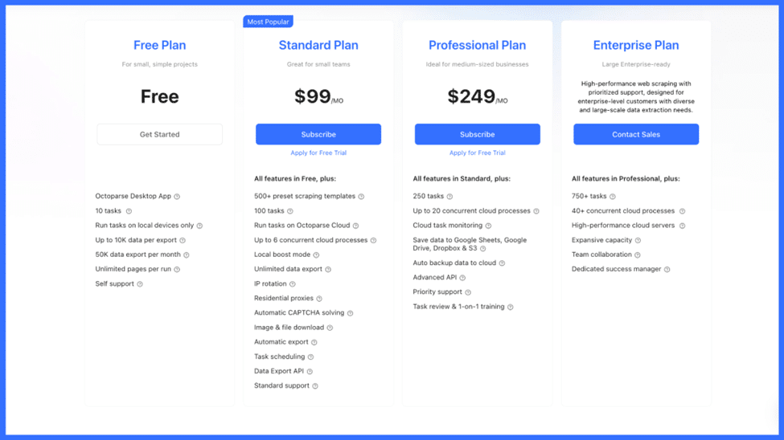Click info icon next to Residential proxies
The height and width of the screenshot is (440, 784).
tap(319, 299)
